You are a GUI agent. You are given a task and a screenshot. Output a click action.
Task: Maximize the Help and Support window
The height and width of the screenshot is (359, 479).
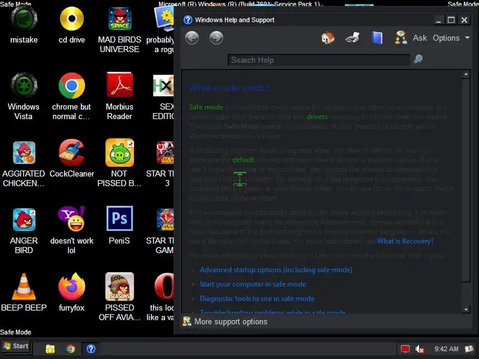pos(451,20)
